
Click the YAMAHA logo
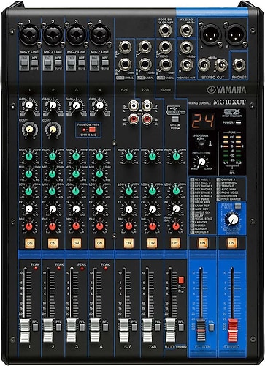(226, 90)
